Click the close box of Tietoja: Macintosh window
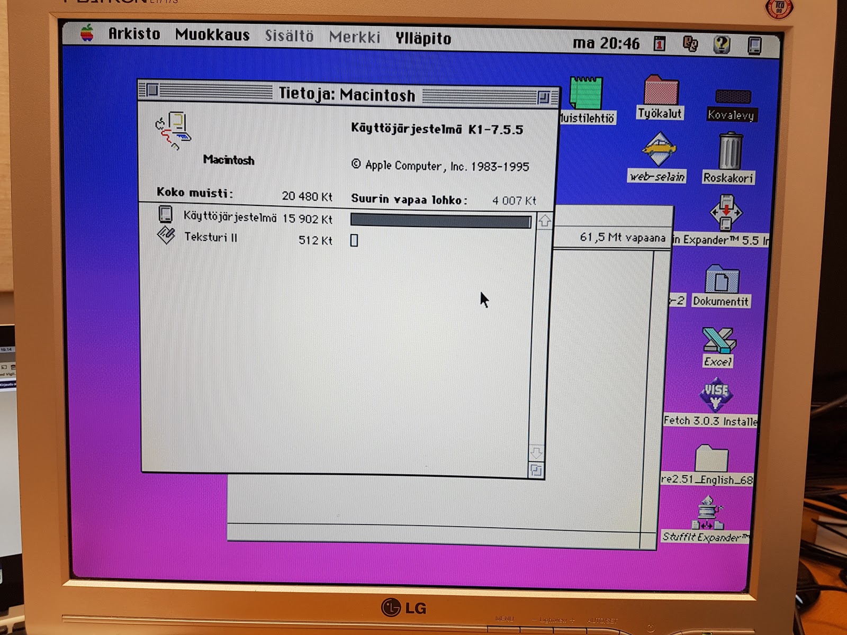Screen dimensions: 847x635 tap(152, 90)
